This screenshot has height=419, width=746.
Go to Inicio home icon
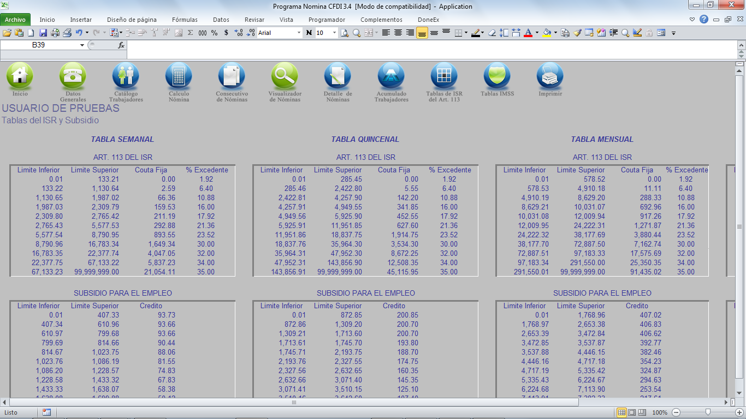(20, 77)
